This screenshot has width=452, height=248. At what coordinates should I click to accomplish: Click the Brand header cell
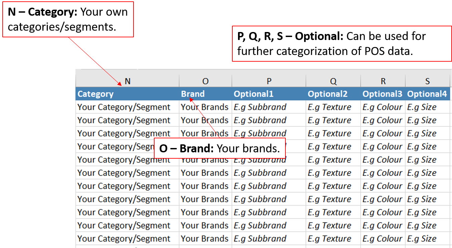click(x=205, y=94)
